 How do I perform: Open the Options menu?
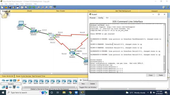click(x=11, y=4)
